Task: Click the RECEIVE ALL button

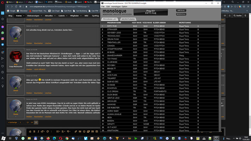Action: 181,14
